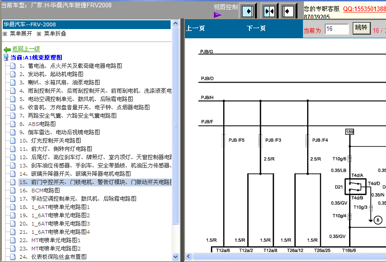
Task: Click the page icon for item 1 蓄电池
Action: pos(13,66)
